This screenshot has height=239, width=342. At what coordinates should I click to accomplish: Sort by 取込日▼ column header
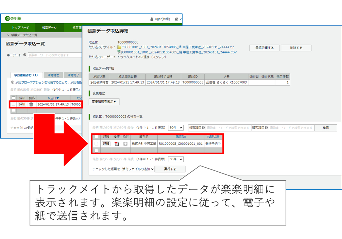click(x=53, y=98)
